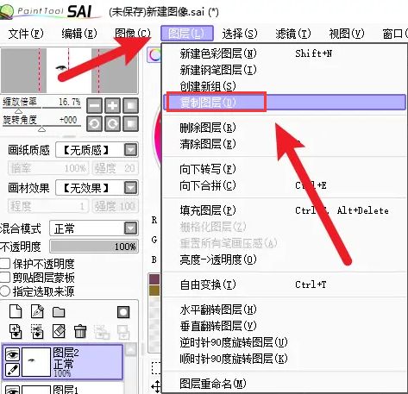Image resolution: width=408 pixels, height=394 pixels.
Task: Reset rotation with square button beside rotate icons
Action: (x=131, y=124)
